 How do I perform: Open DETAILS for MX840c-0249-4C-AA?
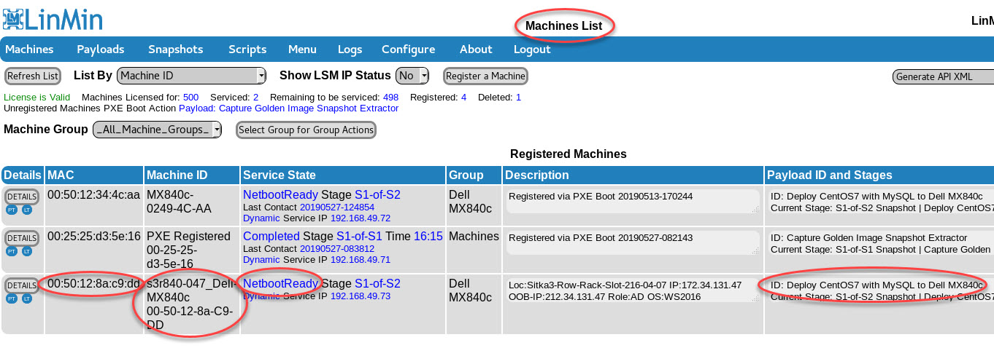point(22,197)
